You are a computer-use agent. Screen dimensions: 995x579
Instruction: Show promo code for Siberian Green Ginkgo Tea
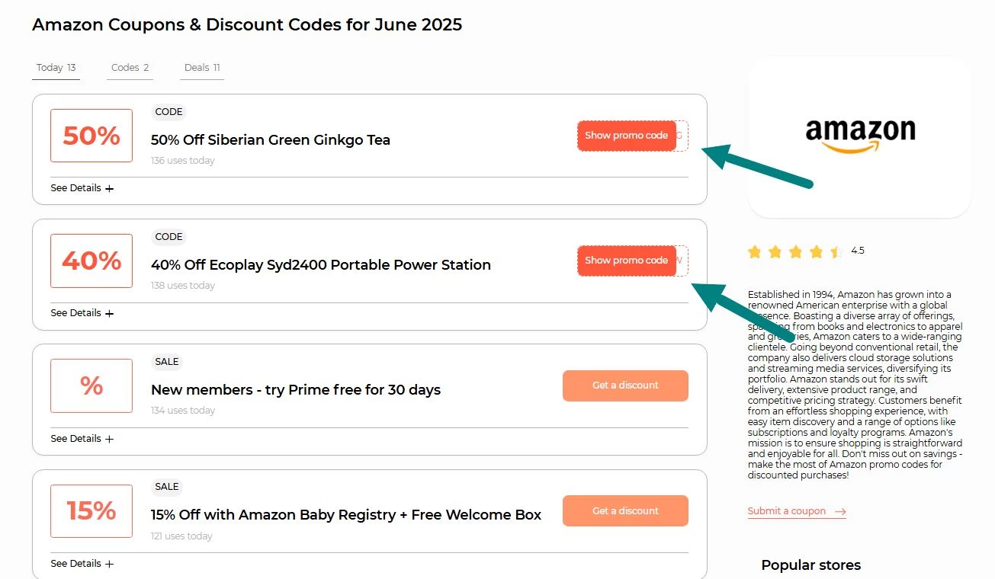point(627,136)
